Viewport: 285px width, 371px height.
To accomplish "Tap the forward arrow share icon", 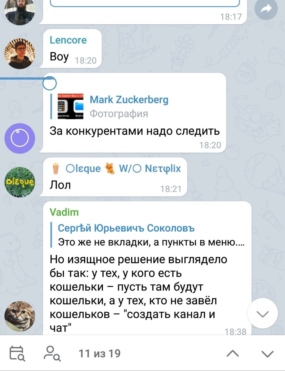I will point(266,9).
